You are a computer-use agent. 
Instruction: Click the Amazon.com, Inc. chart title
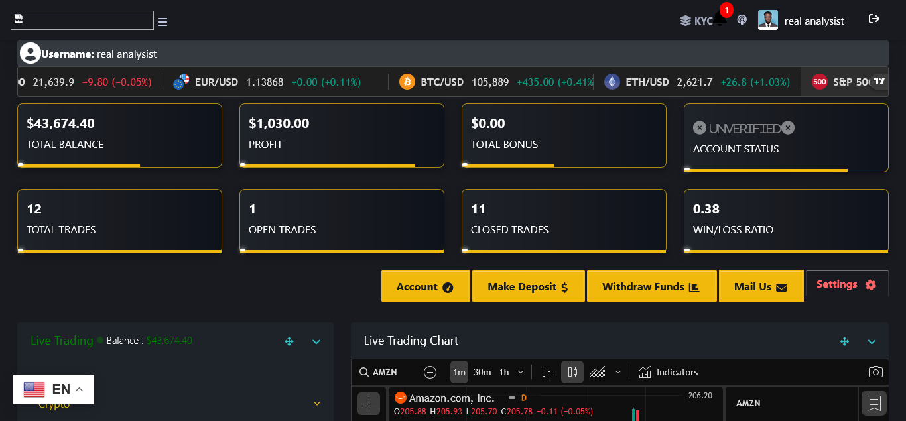coord(452,398)
